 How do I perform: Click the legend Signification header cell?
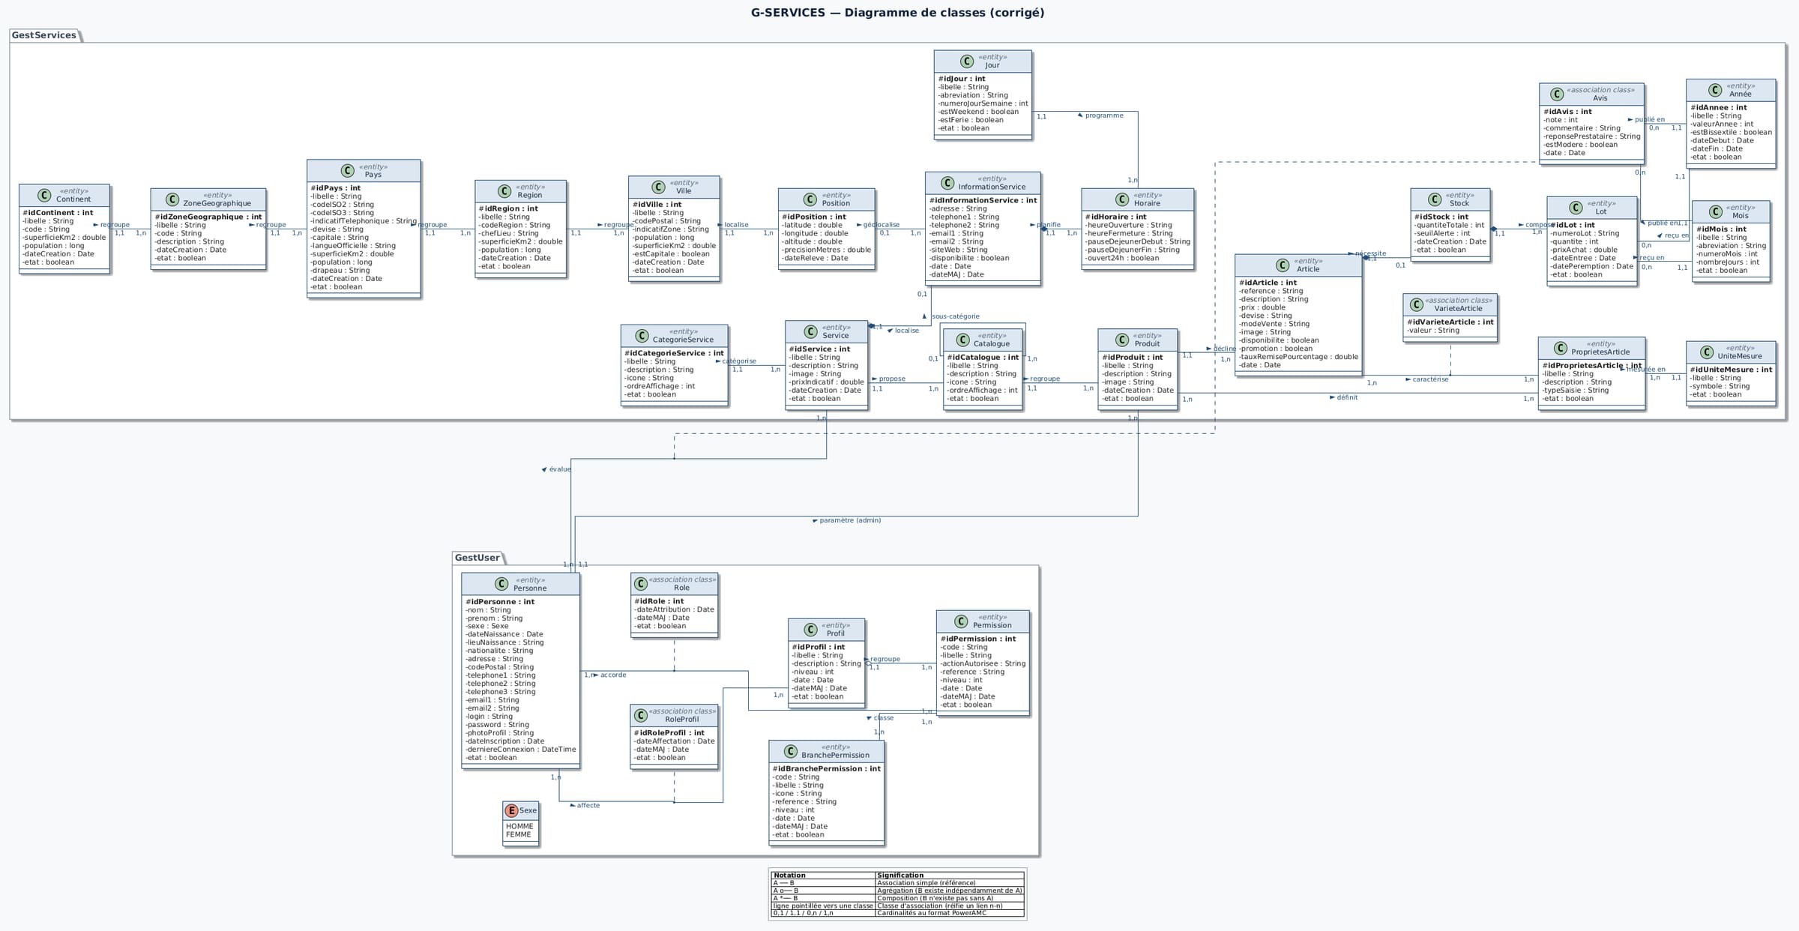click(950, 876)
